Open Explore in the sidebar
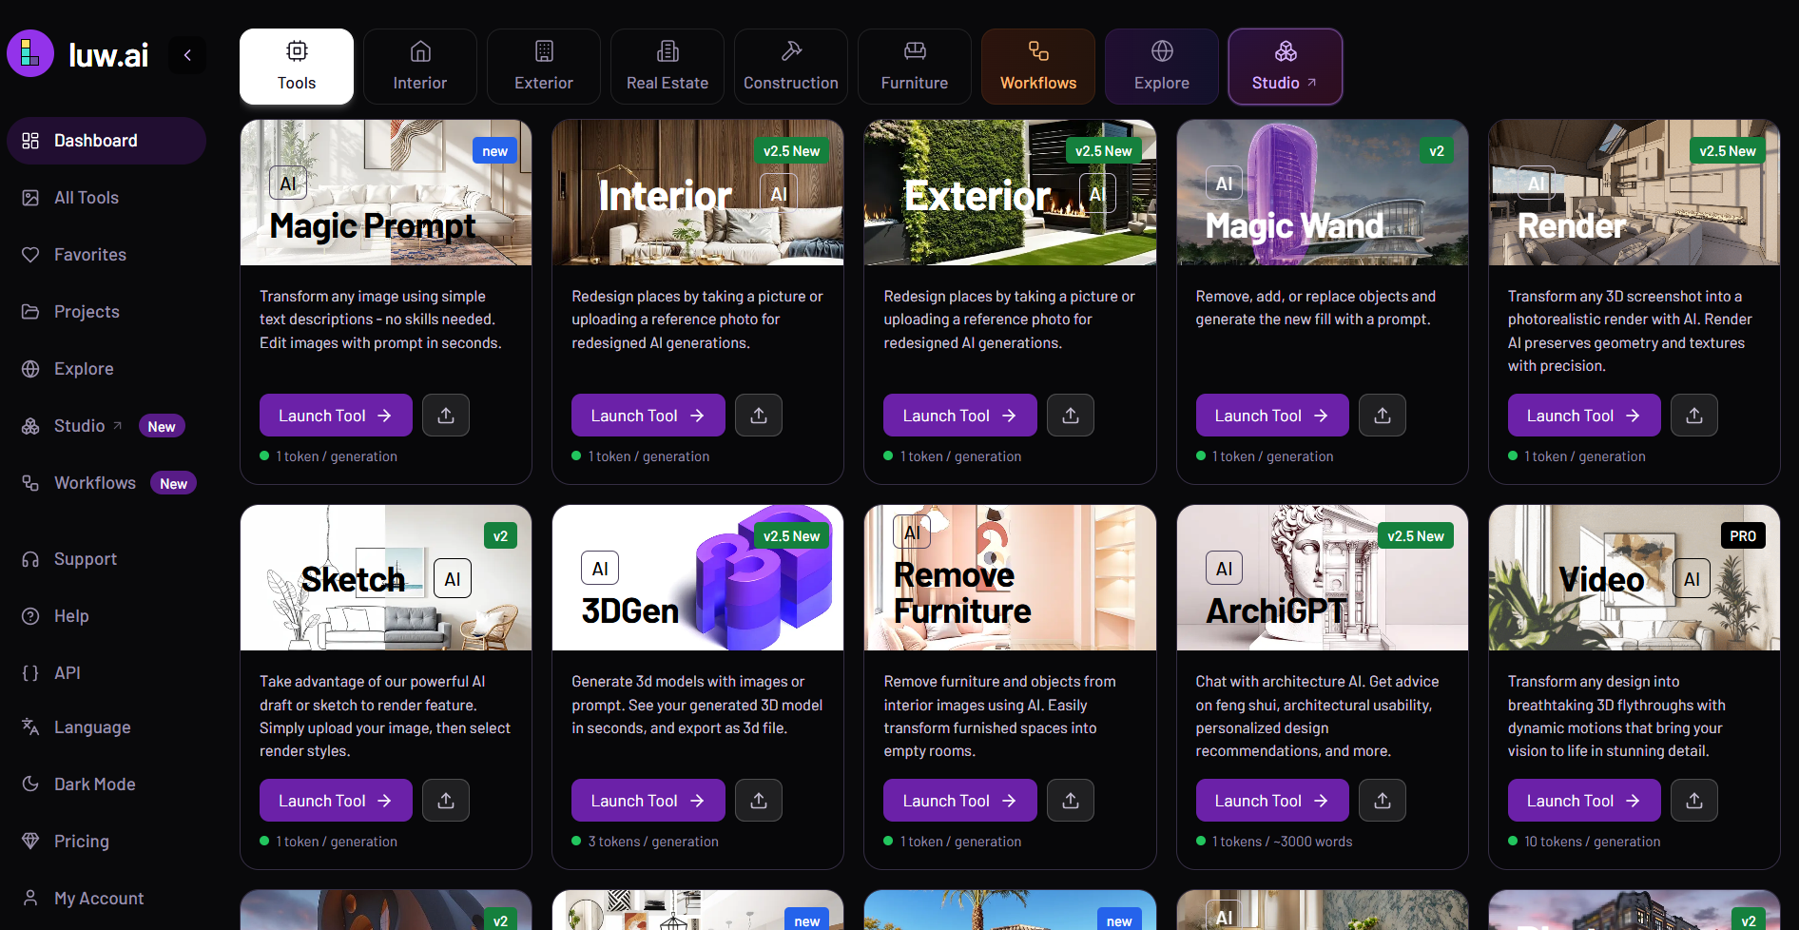The height and width of the screenshot is (930, 1799). pyautogui.click(x=106, y=369)
